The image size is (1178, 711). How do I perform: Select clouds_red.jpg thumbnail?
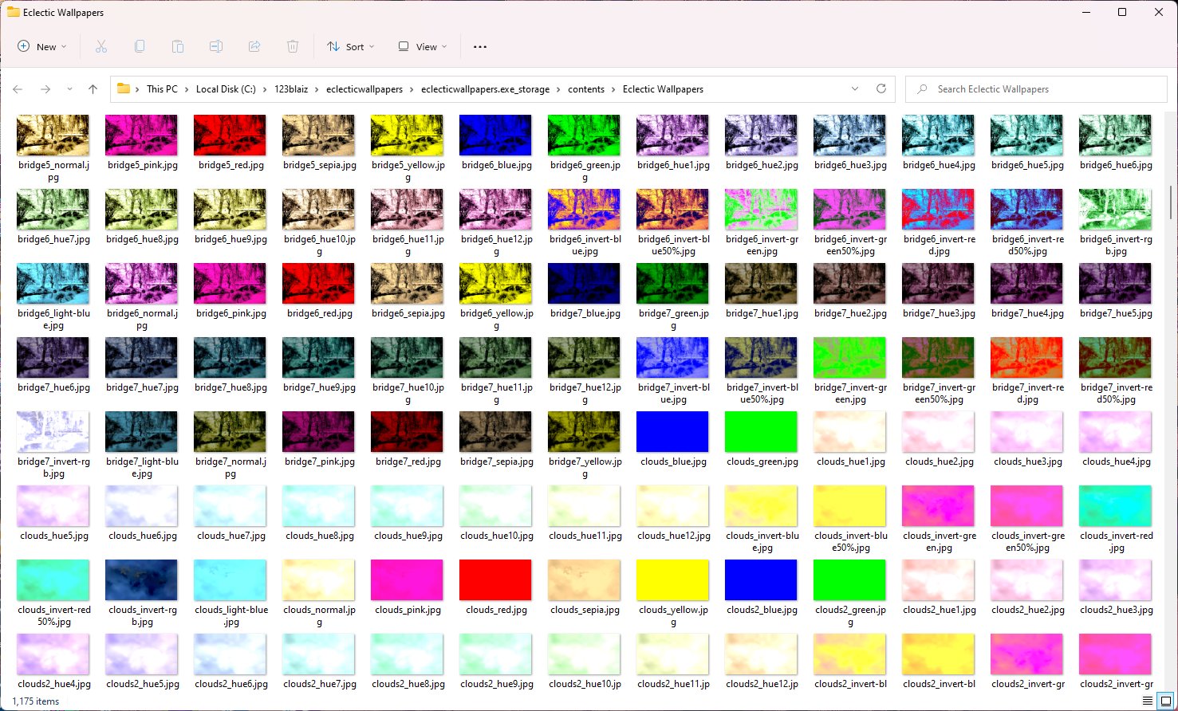[496, 580]
